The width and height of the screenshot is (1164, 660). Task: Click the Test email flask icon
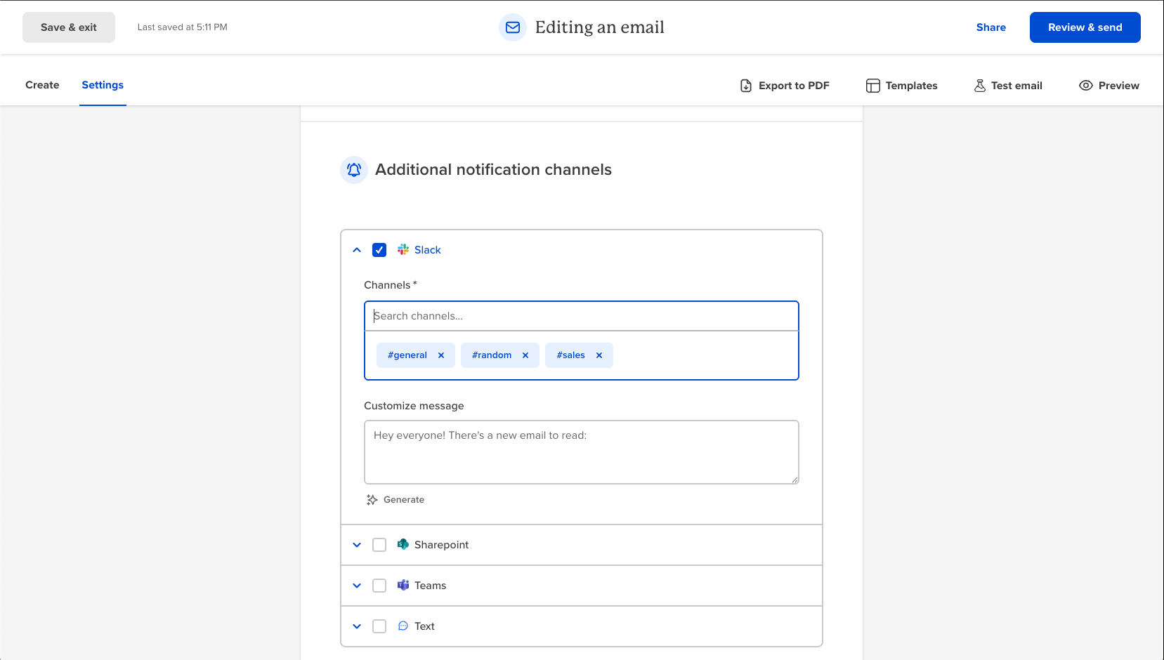point(980,86)
